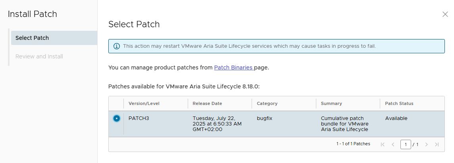The height and width of the screenshot is (163, 454).
Task: Click the Release Date column header
Action: [207, 103]
